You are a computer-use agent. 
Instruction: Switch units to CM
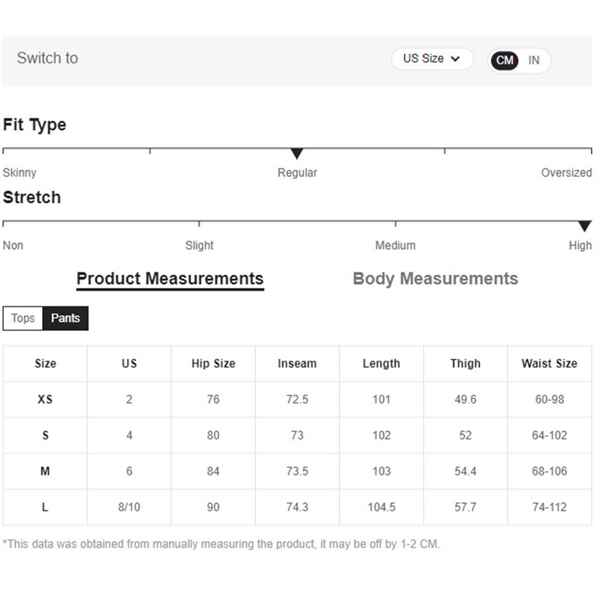(505, 61)
